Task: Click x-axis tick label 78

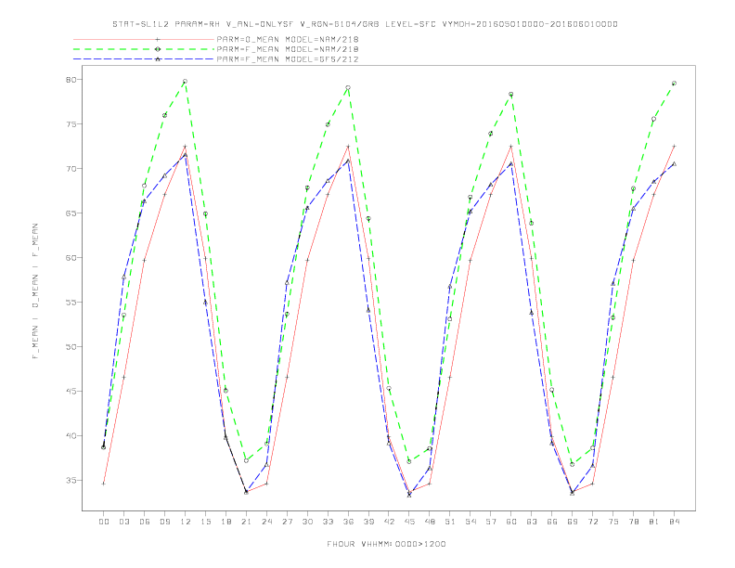Action: click(634, 522)
